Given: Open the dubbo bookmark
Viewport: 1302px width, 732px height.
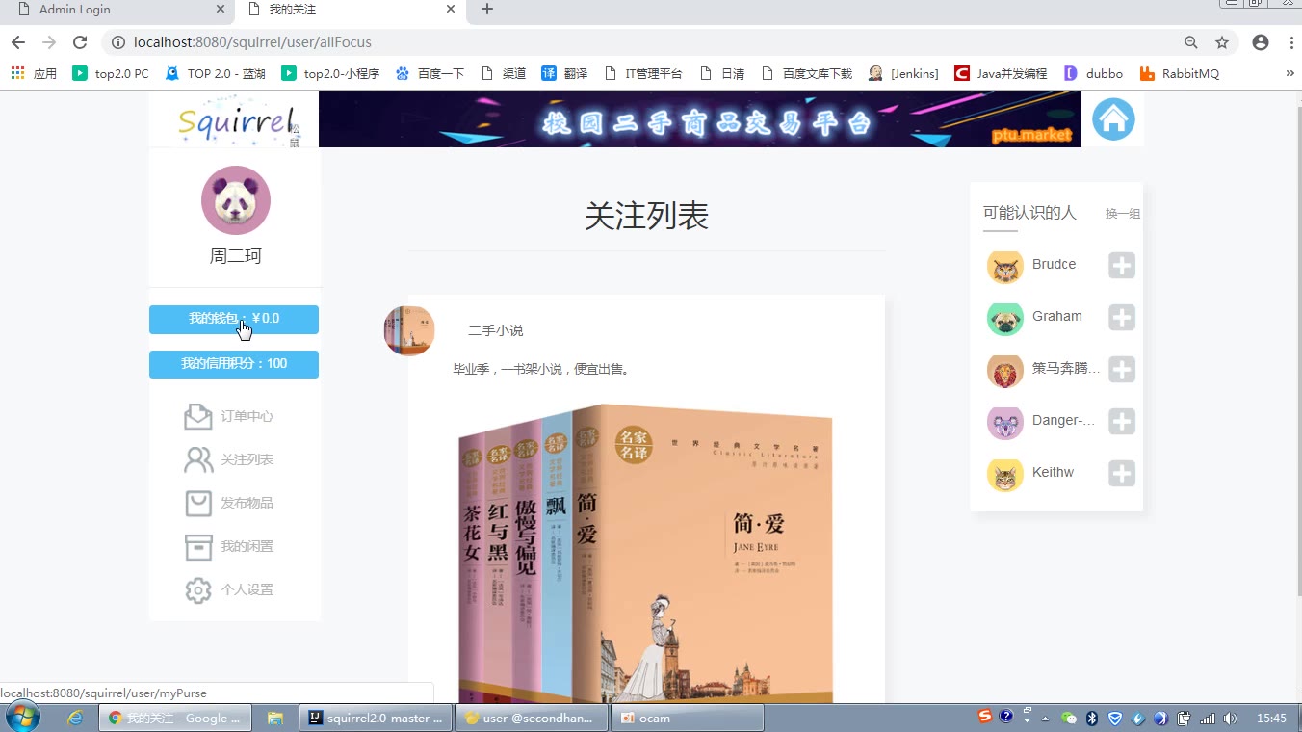Looking at the screenshot, I should (1093, 73).
